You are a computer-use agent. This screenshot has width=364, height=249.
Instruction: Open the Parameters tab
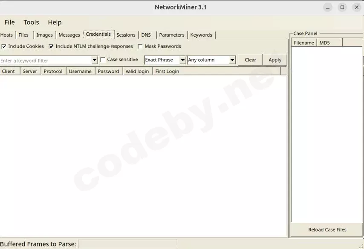coord(172,35)
